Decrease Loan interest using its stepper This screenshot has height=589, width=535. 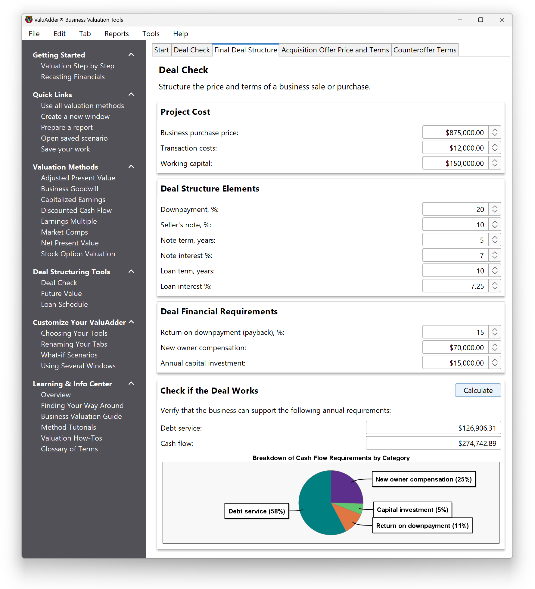495,288
